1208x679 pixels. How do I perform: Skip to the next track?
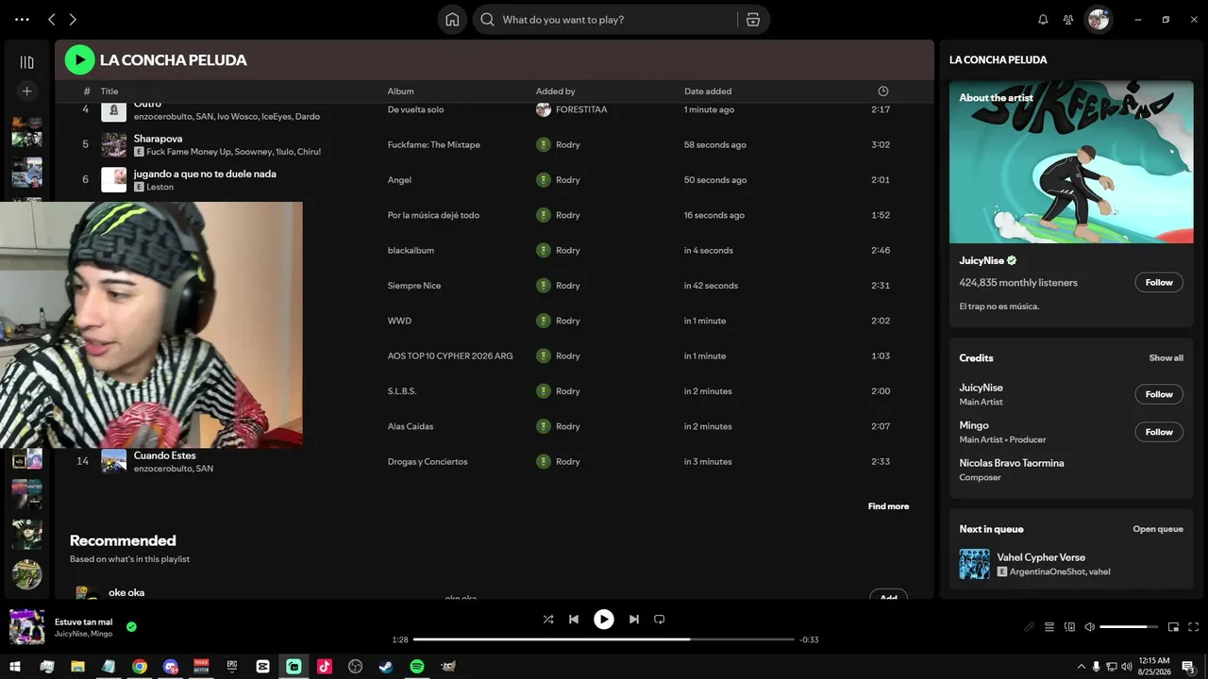coord(634,620)
